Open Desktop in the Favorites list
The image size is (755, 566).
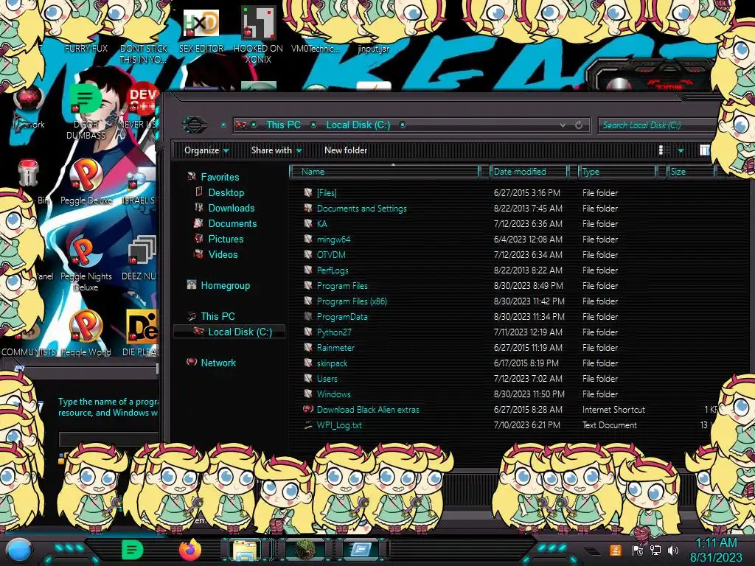tap(226, 192)
